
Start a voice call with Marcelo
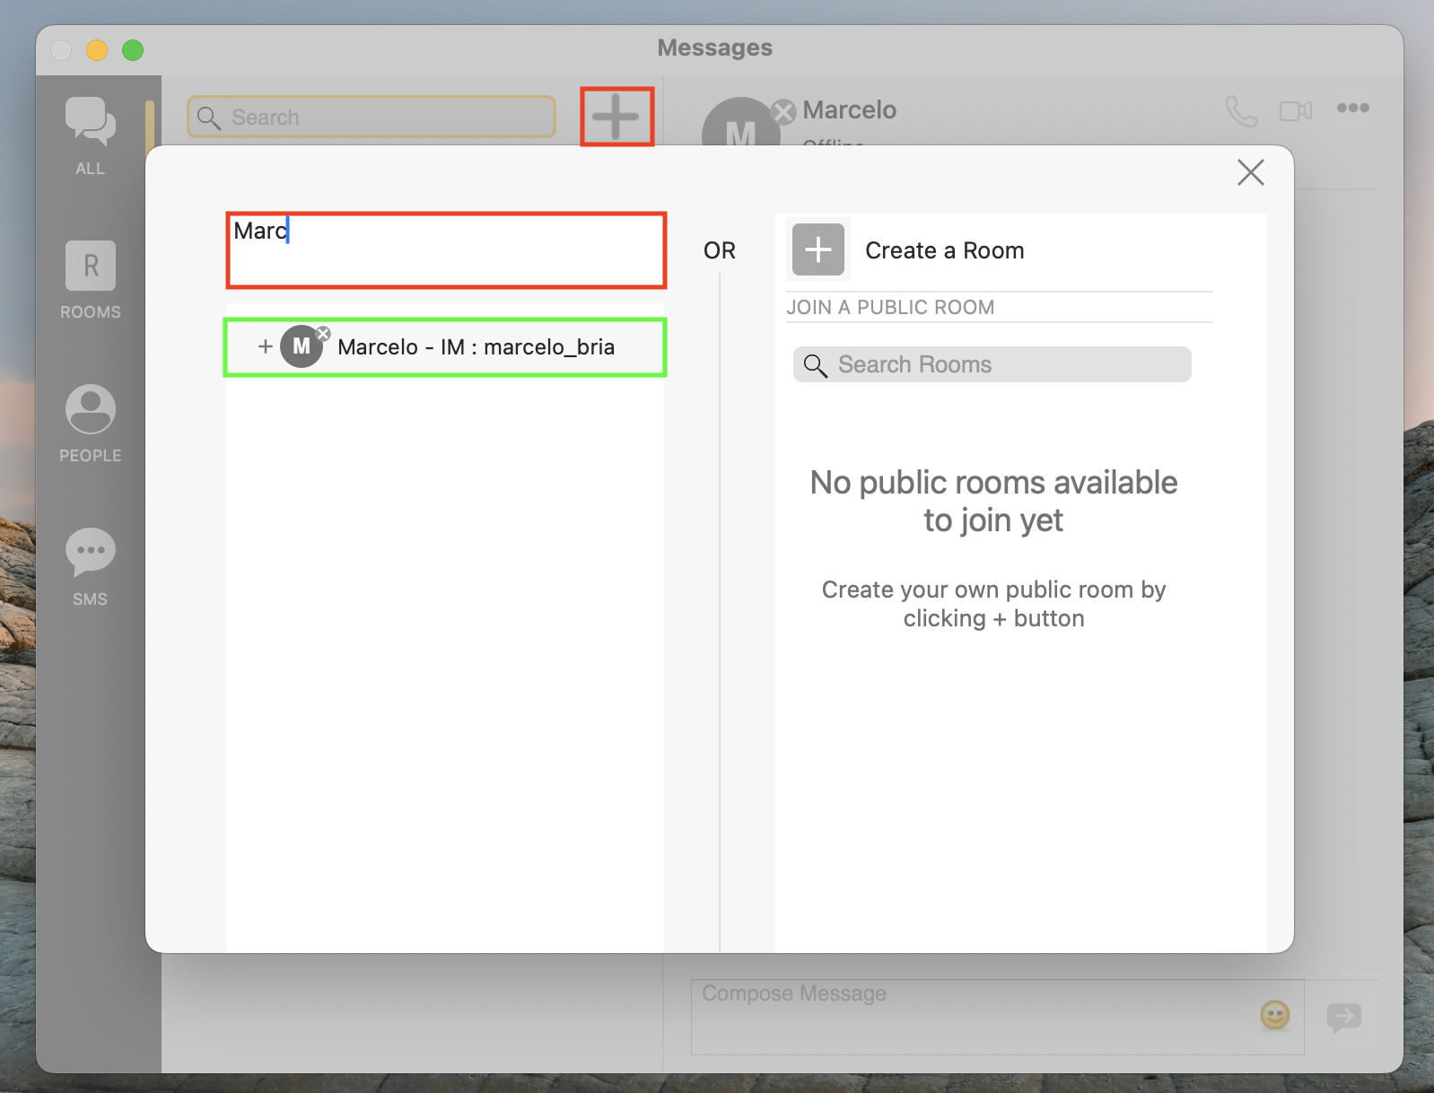(1241, 110)
